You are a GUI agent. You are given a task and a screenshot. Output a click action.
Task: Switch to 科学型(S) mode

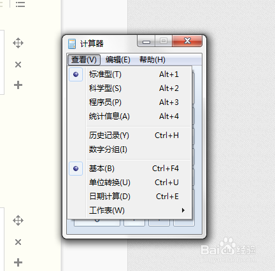[129, 88]
